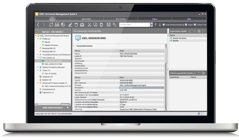Click the scissors cut icon
Viewport: 239px width, 140px height.
pos(89,25)
